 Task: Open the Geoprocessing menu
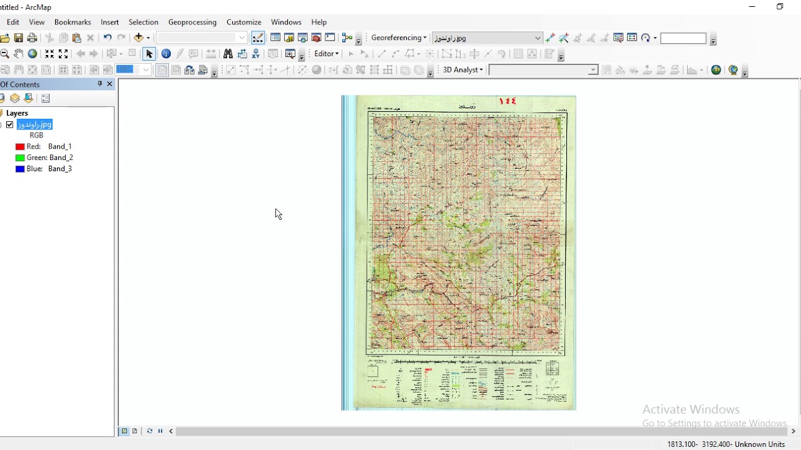tap(192, 22)
